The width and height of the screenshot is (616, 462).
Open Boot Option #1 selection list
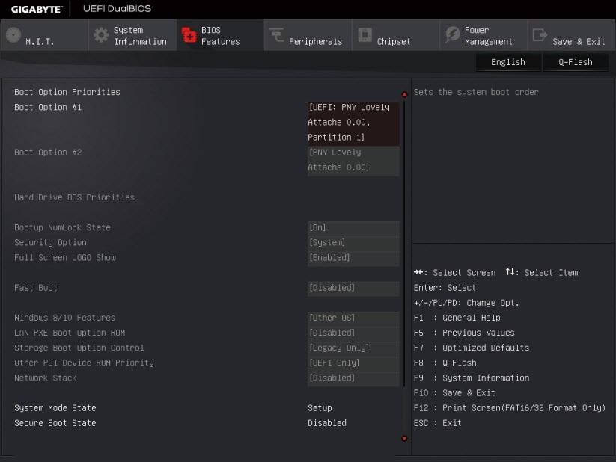pos(353,123)
